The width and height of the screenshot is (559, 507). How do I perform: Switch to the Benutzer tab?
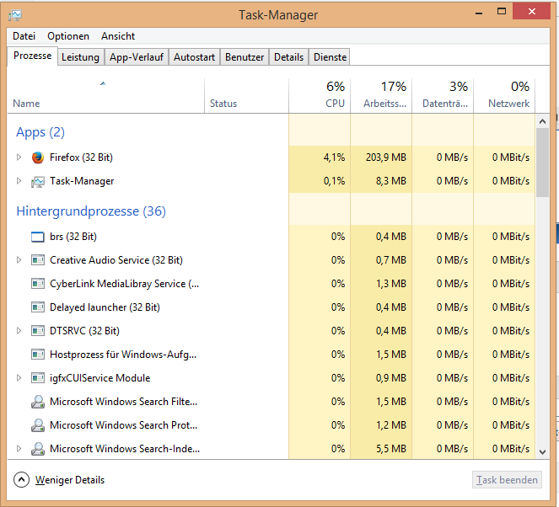coord(245,57)
